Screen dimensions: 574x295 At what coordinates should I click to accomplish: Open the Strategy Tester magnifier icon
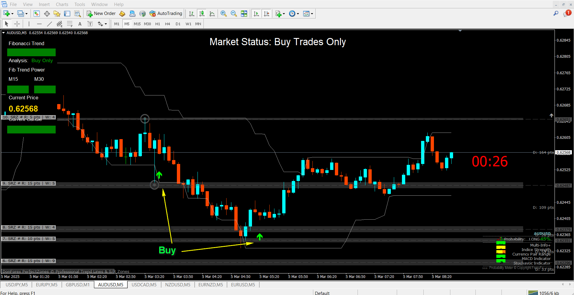[78, 13]
